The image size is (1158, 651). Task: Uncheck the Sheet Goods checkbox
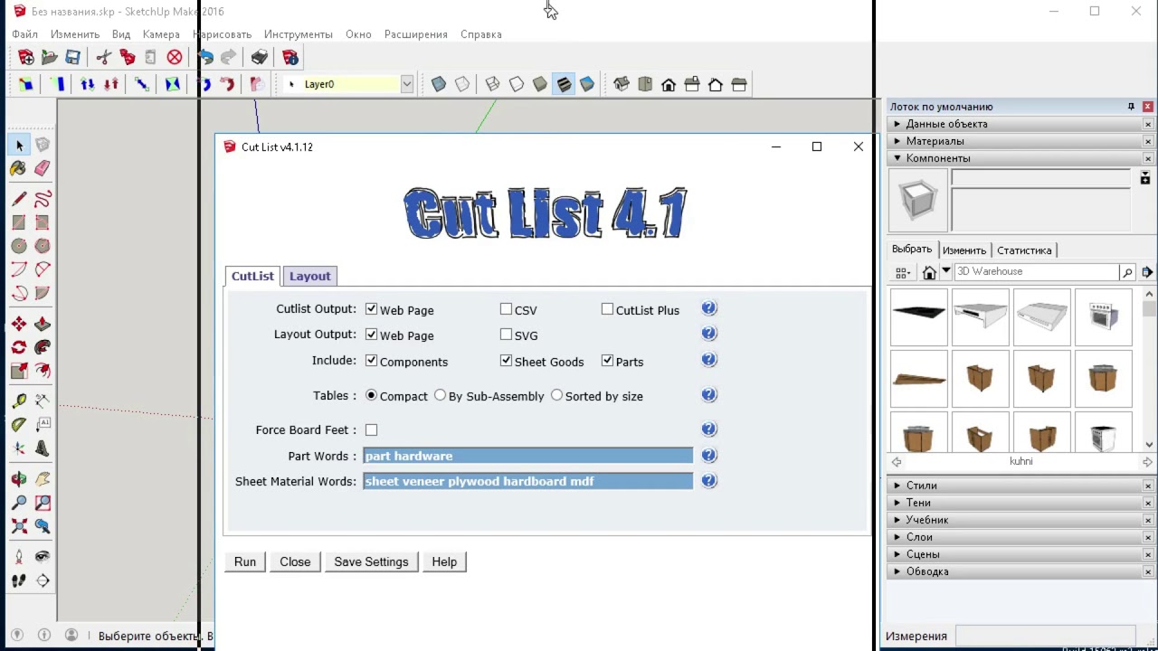(506, 361)
